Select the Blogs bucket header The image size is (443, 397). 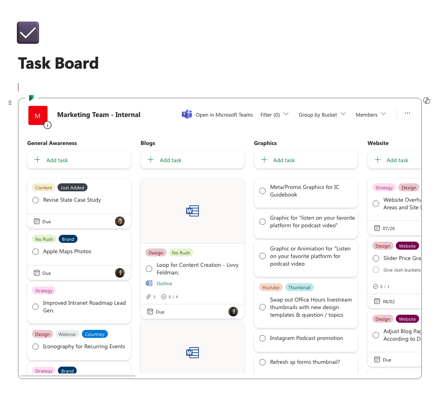click(148, 143)
